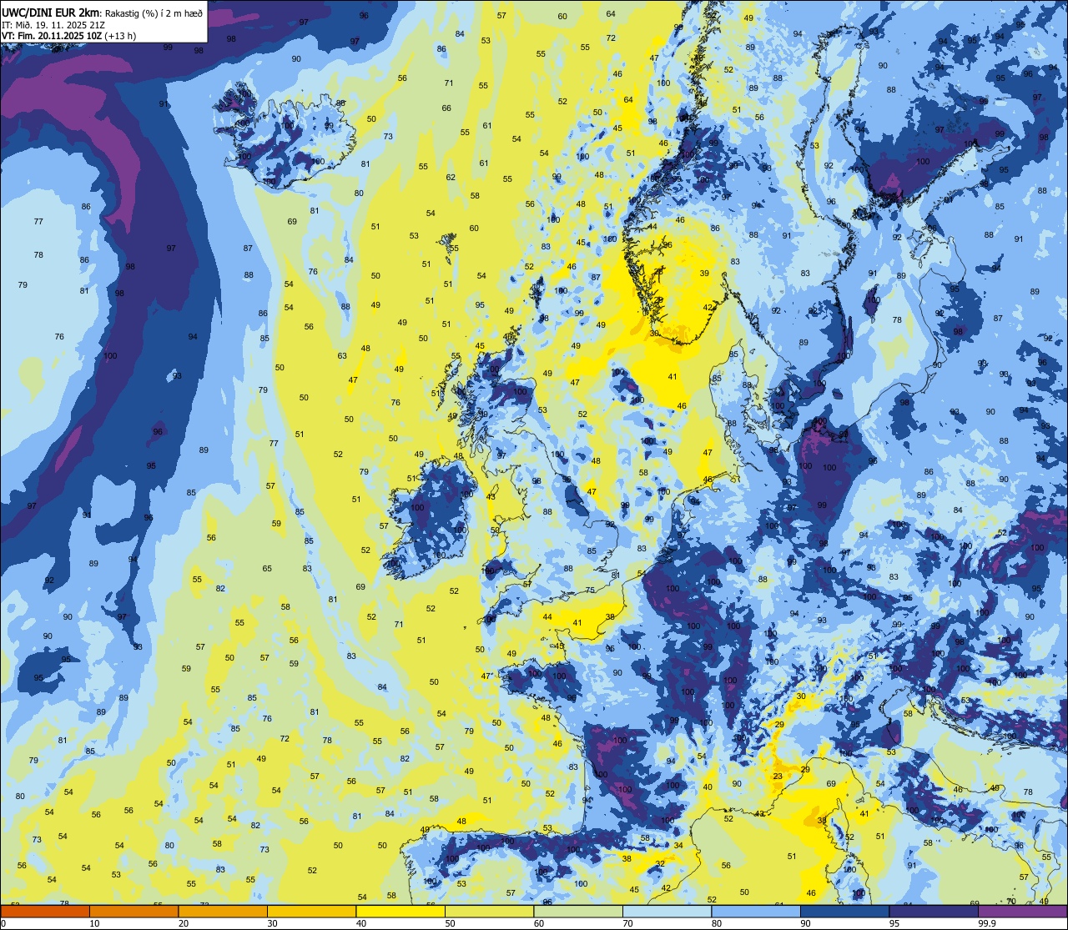
Task: Click the legend tick label '50'
Action: tap(450, 923)
